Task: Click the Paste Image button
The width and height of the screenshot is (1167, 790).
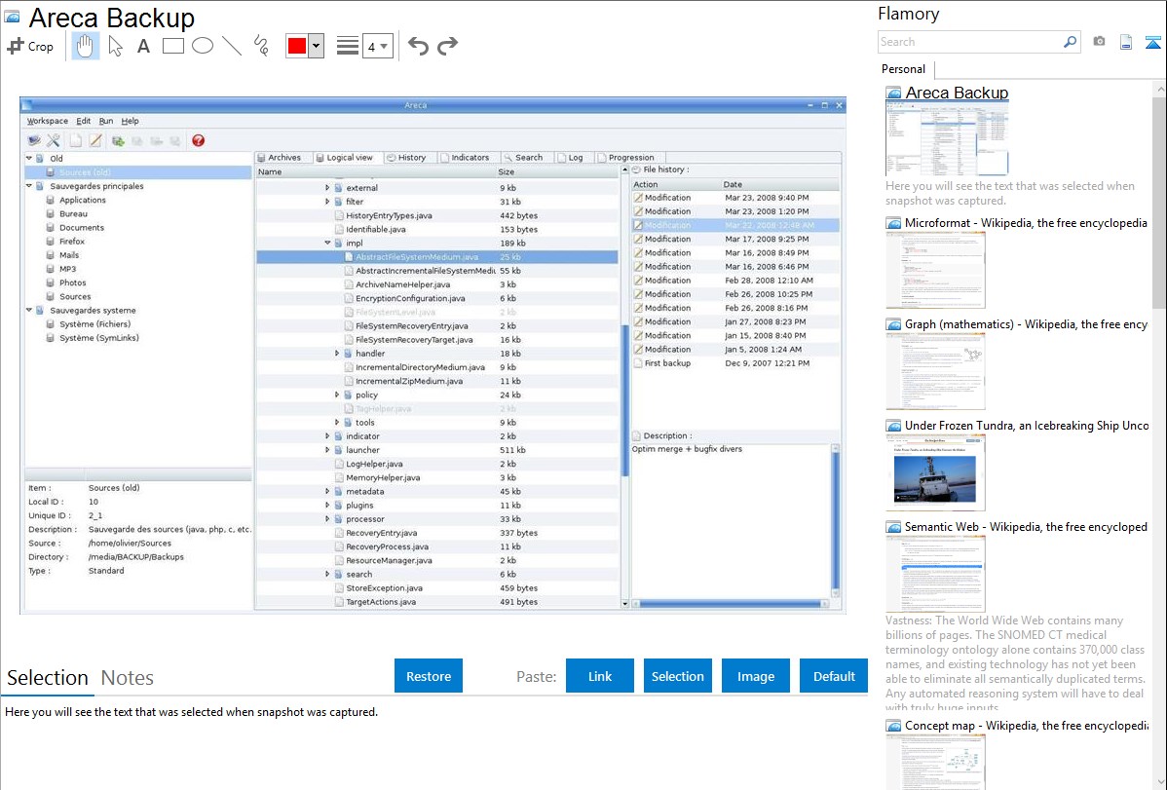Action: pyautogui.click(x=755, y=676)
